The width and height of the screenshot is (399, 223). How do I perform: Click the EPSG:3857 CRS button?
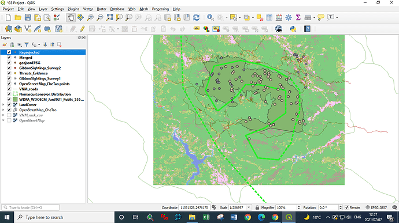click(x=376, y=207)
